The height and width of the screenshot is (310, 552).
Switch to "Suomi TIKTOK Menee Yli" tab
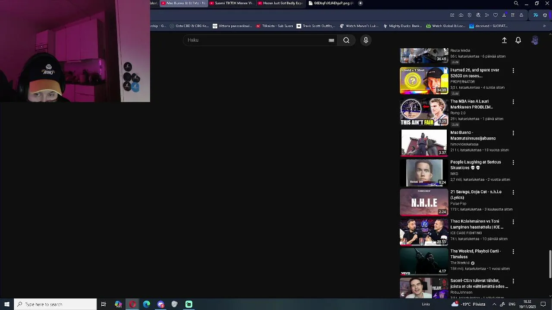[x=232, y=3]
